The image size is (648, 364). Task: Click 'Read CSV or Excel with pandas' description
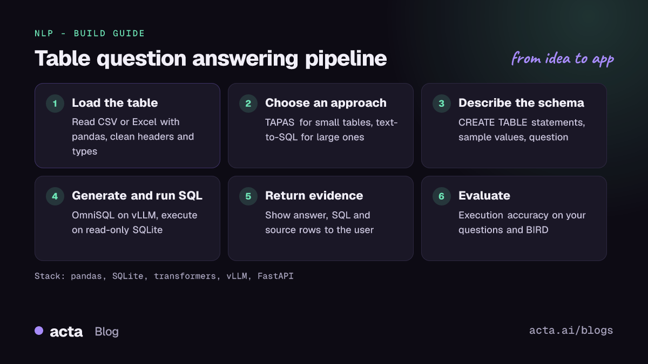[x=133, y=136]
